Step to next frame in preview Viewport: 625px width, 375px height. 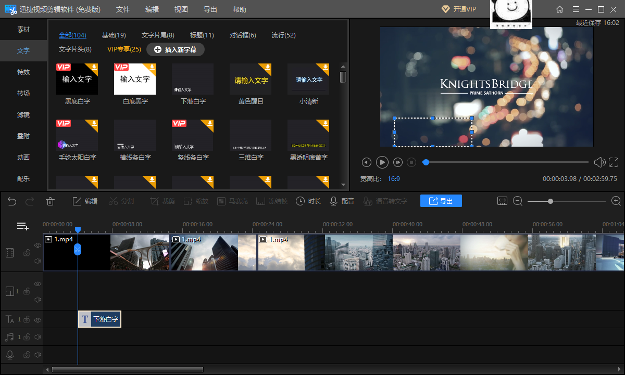[x=398, y=162]
